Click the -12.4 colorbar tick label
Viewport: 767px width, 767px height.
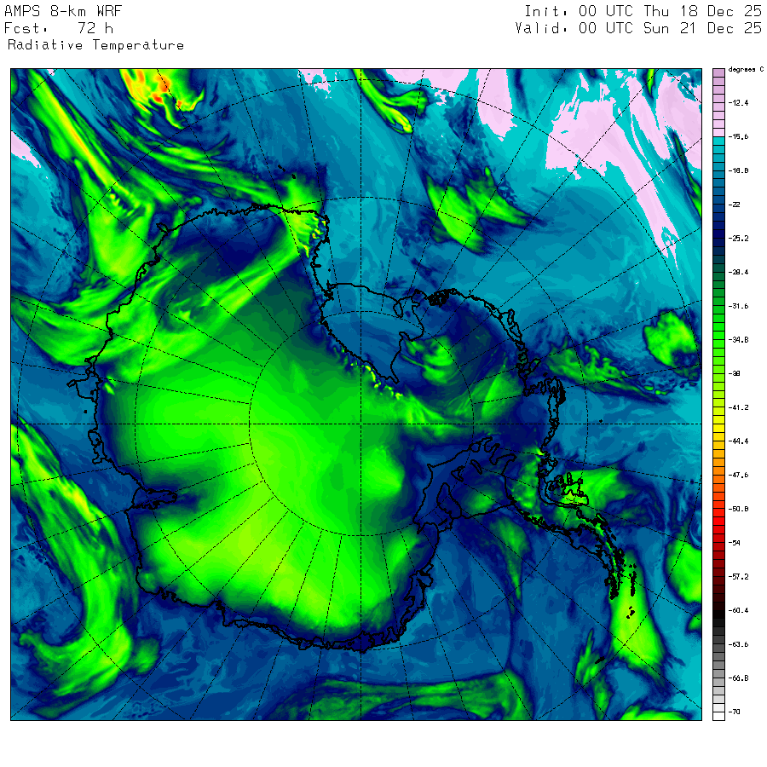pos(738,103)
